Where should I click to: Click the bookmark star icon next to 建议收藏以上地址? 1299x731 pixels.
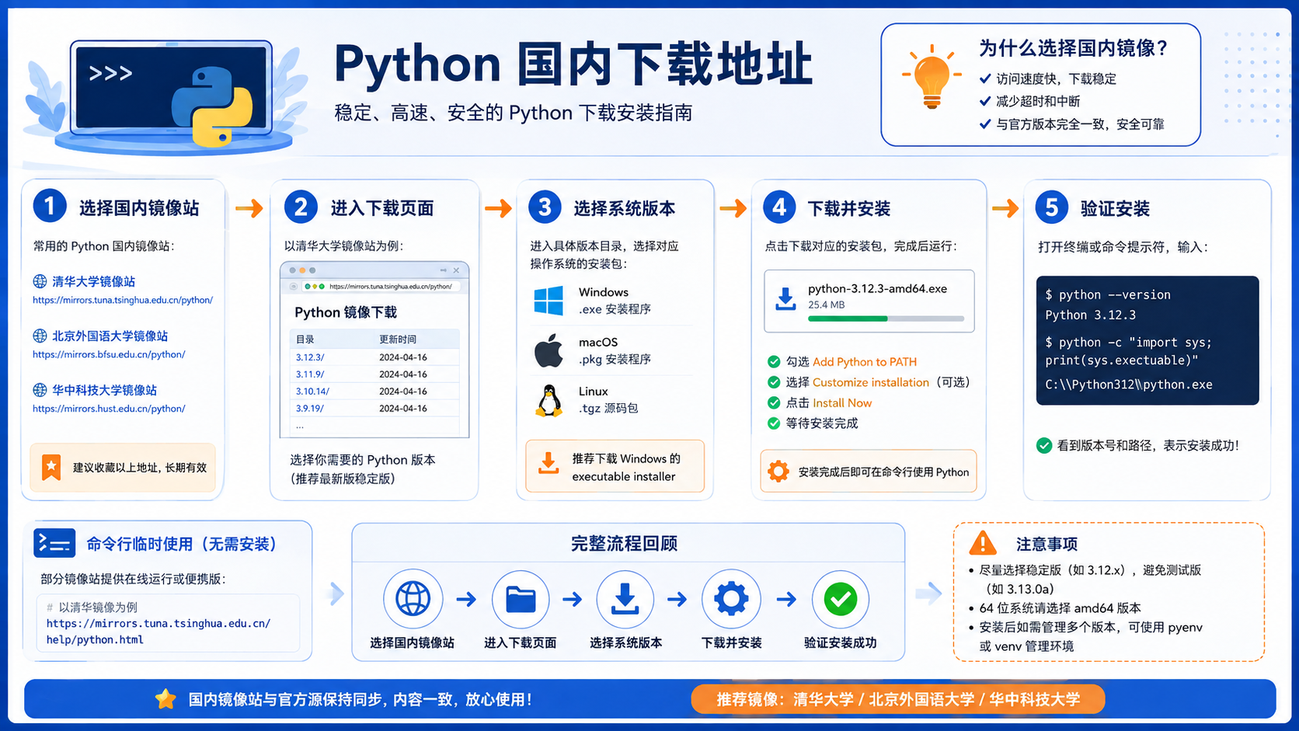51,467
